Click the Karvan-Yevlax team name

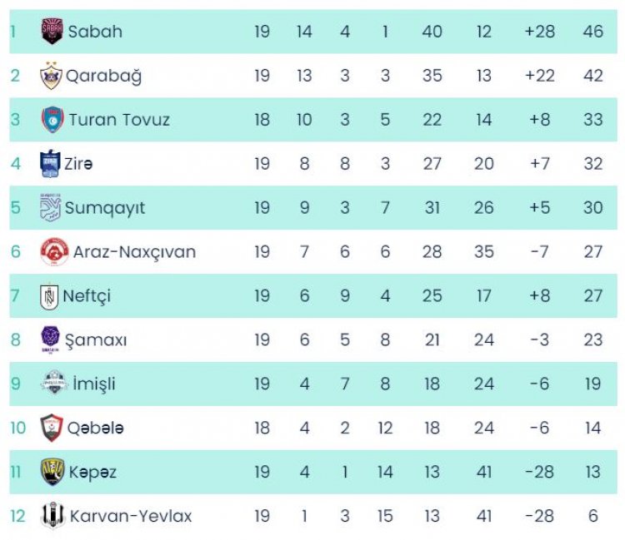131,516
